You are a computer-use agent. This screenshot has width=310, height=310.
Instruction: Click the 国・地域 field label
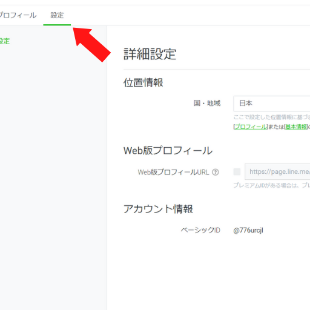(207, 103)
